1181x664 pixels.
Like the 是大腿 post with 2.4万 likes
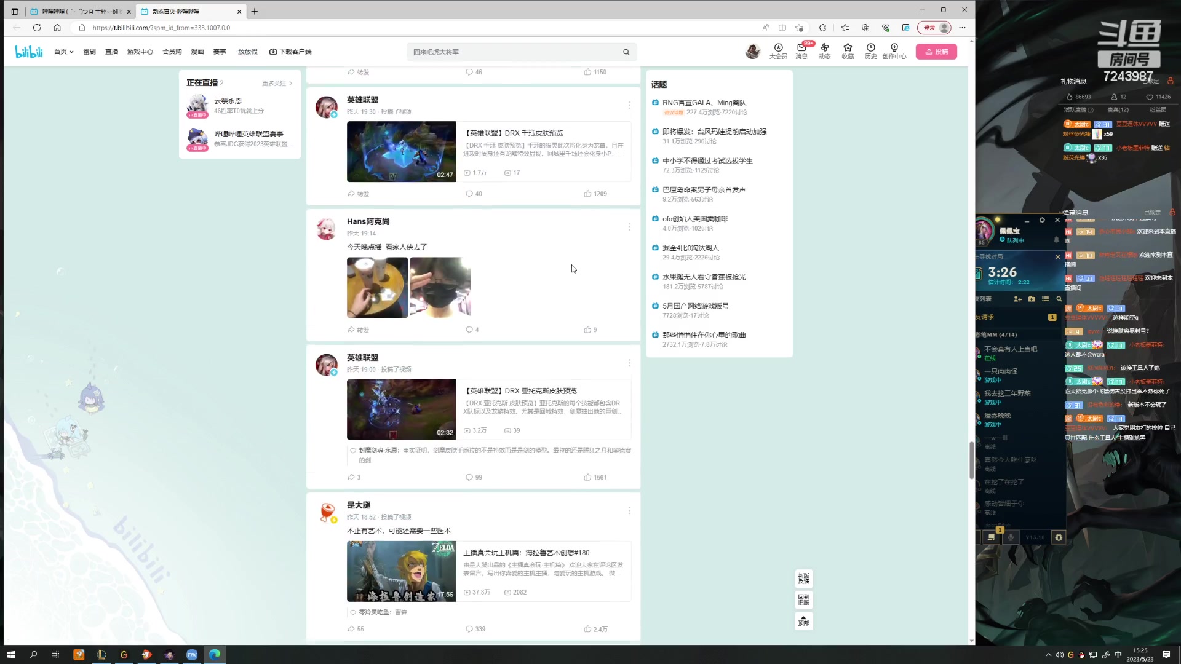pyautogui.click(x=595, y=629)
